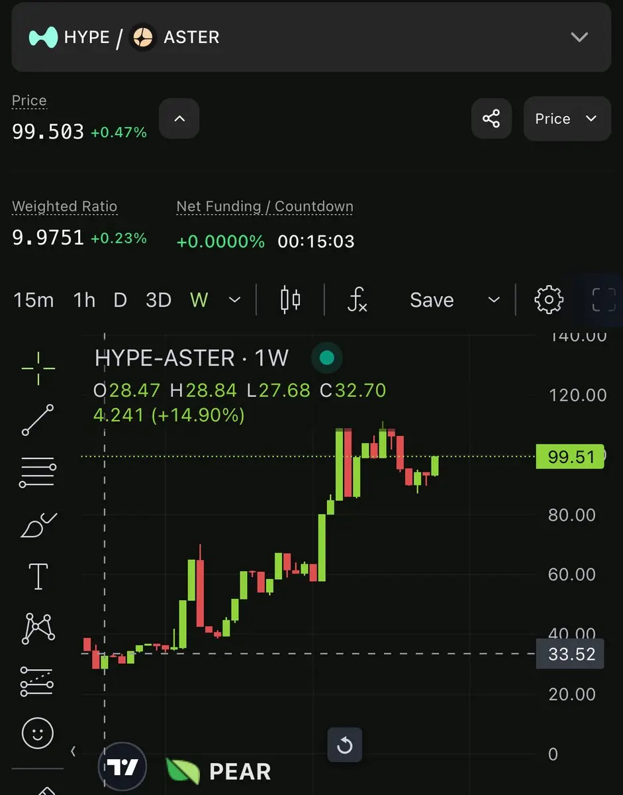Screen dimensions: 623x795
Task: Click the HYPE token icon
Action: coord(43,37)
